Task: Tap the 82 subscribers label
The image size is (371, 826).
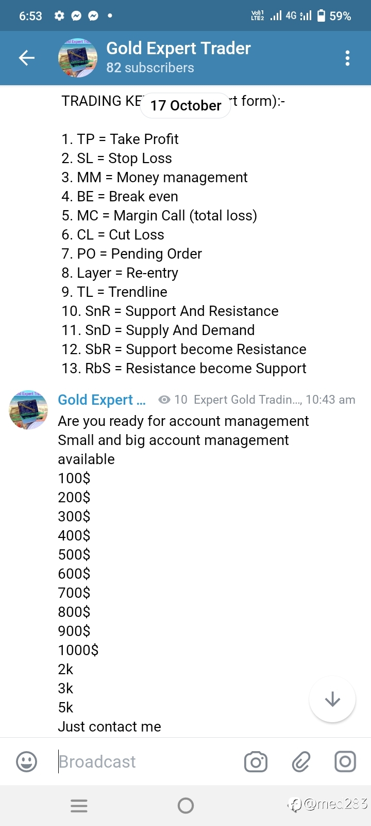Action: pyautogui.click(x=150, y=68)
